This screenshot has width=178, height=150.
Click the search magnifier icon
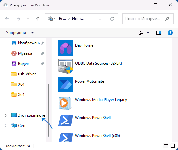(167, 19)
